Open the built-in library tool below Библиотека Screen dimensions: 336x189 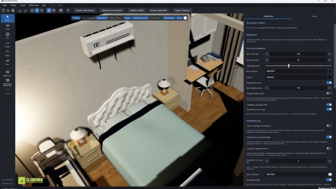point(7,82)
